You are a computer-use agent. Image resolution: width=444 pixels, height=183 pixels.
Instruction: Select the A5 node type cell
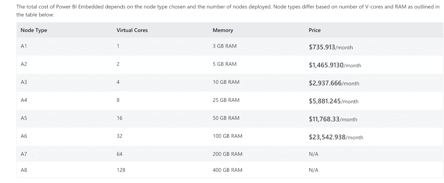24,118
